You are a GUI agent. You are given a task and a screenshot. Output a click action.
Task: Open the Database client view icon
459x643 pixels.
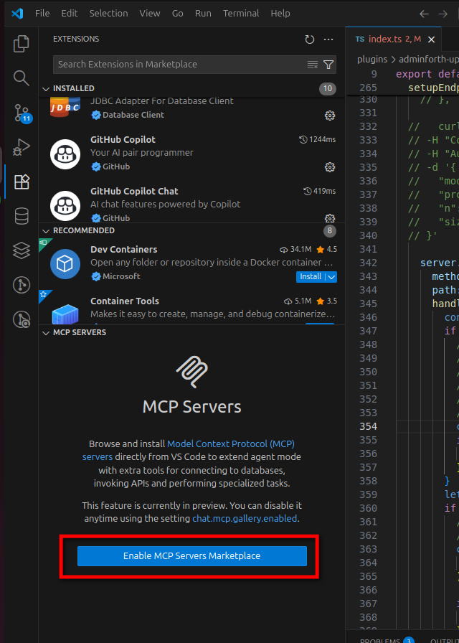pos(22,216)
